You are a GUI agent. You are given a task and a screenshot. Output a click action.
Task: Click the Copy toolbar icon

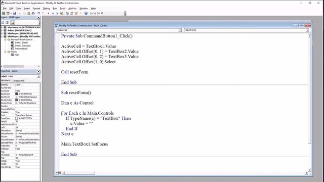(x=24, y=13)
